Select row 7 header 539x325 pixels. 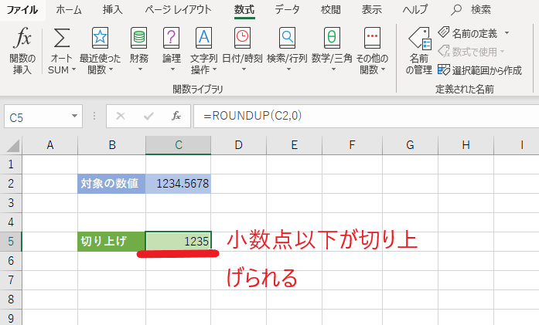click(11, 280)
